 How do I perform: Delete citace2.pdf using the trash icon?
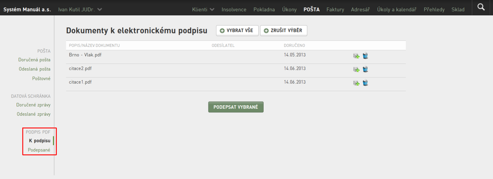pos(365,70)
